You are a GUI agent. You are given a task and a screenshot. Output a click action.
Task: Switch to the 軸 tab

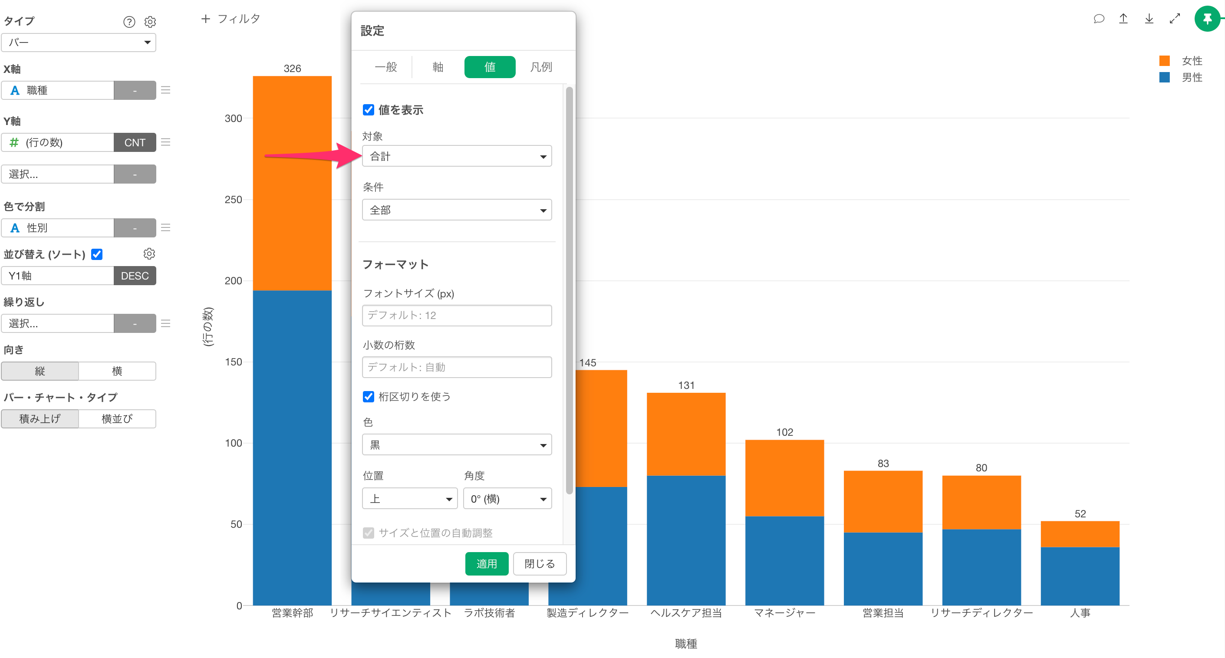click(438, 67)
